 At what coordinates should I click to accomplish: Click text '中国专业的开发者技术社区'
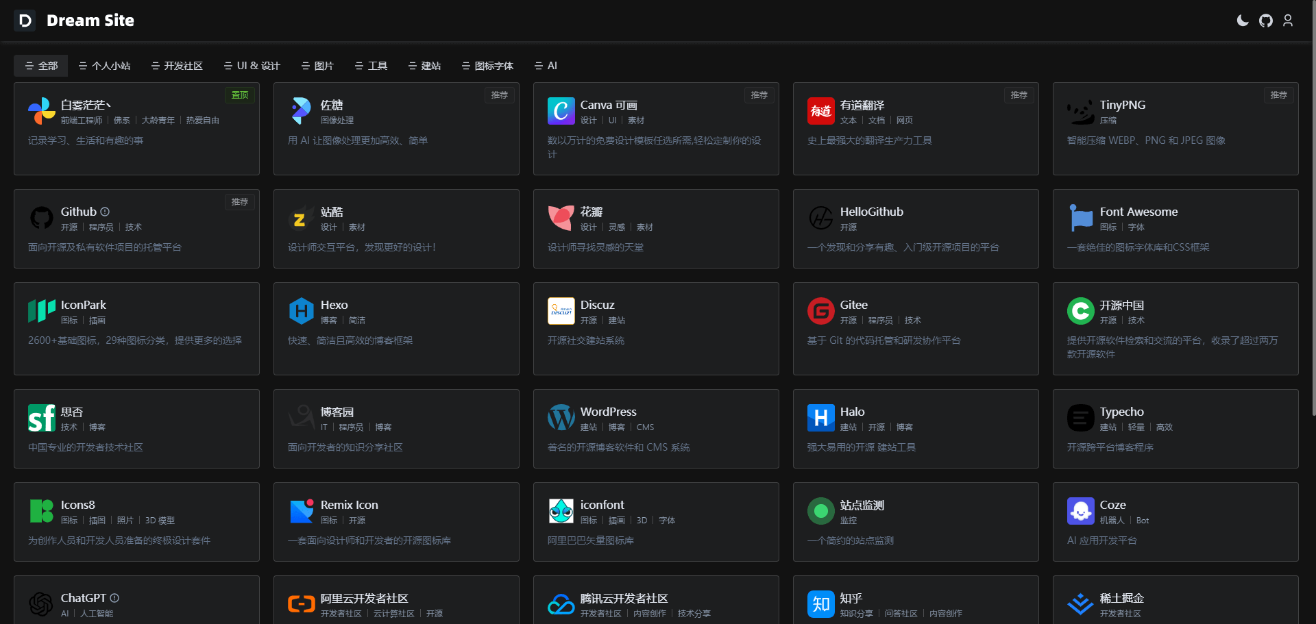pos(86,447)
